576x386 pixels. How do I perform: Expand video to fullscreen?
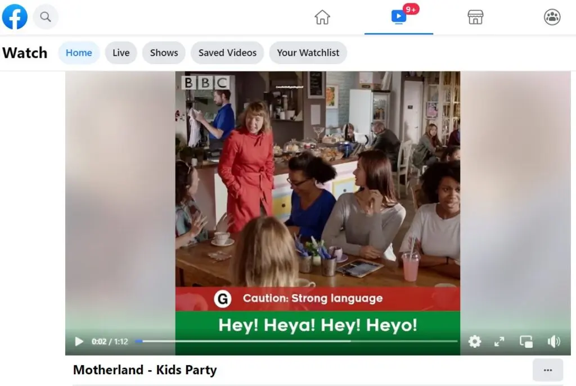pos(499,342)
